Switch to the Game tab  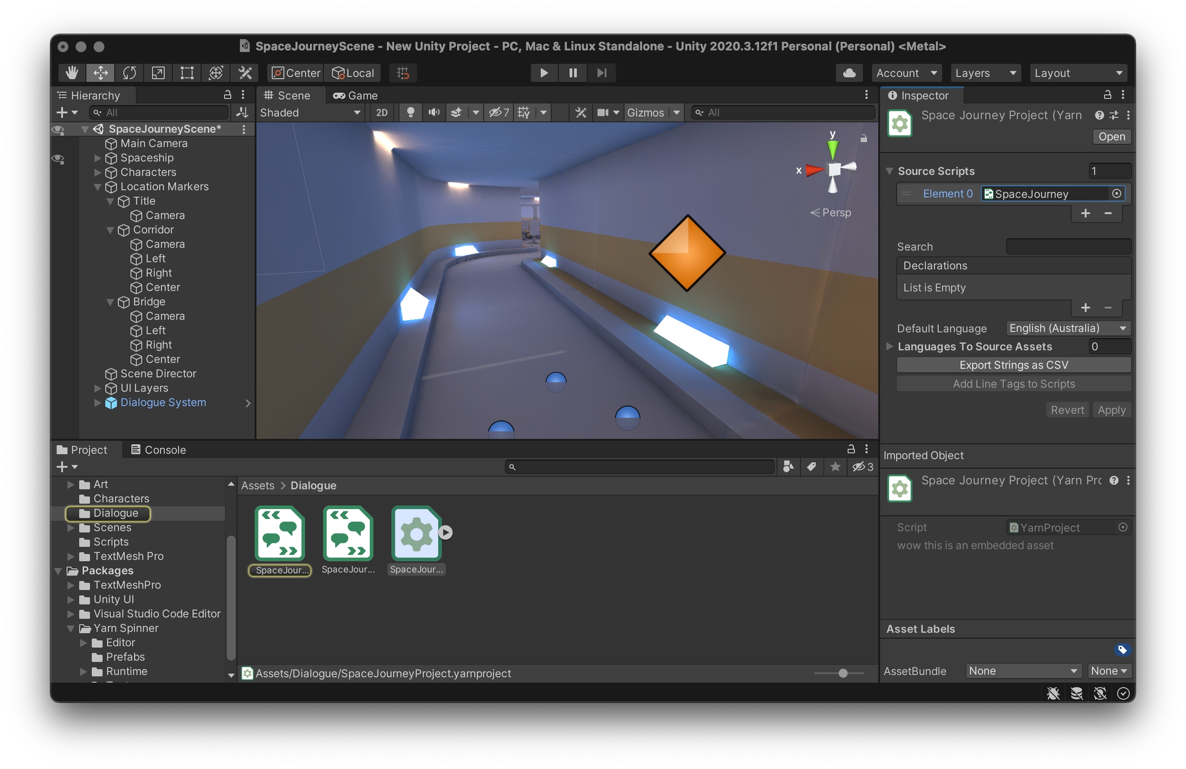356,95
